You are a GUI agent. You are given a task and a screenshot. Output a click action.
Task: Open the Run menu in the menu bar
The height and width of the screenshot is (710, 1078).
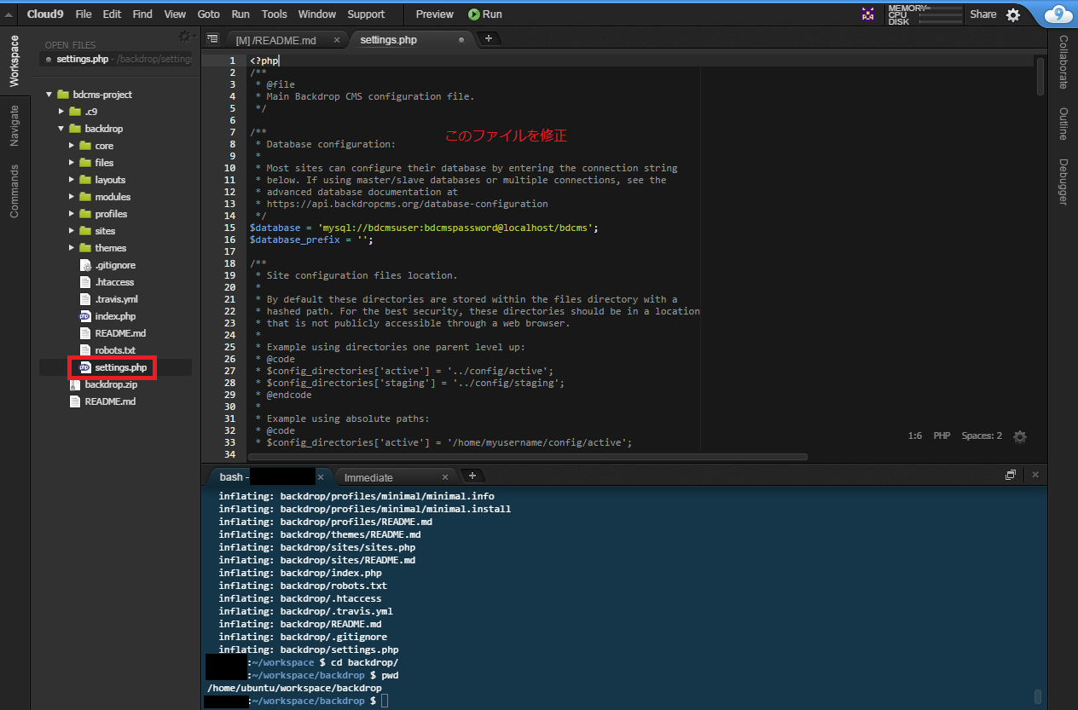[241, 14]
